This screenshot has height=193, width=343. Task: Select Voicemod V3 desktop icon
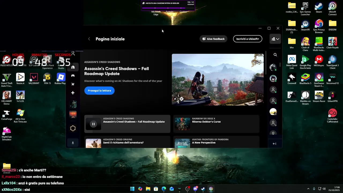click(333, 79)
